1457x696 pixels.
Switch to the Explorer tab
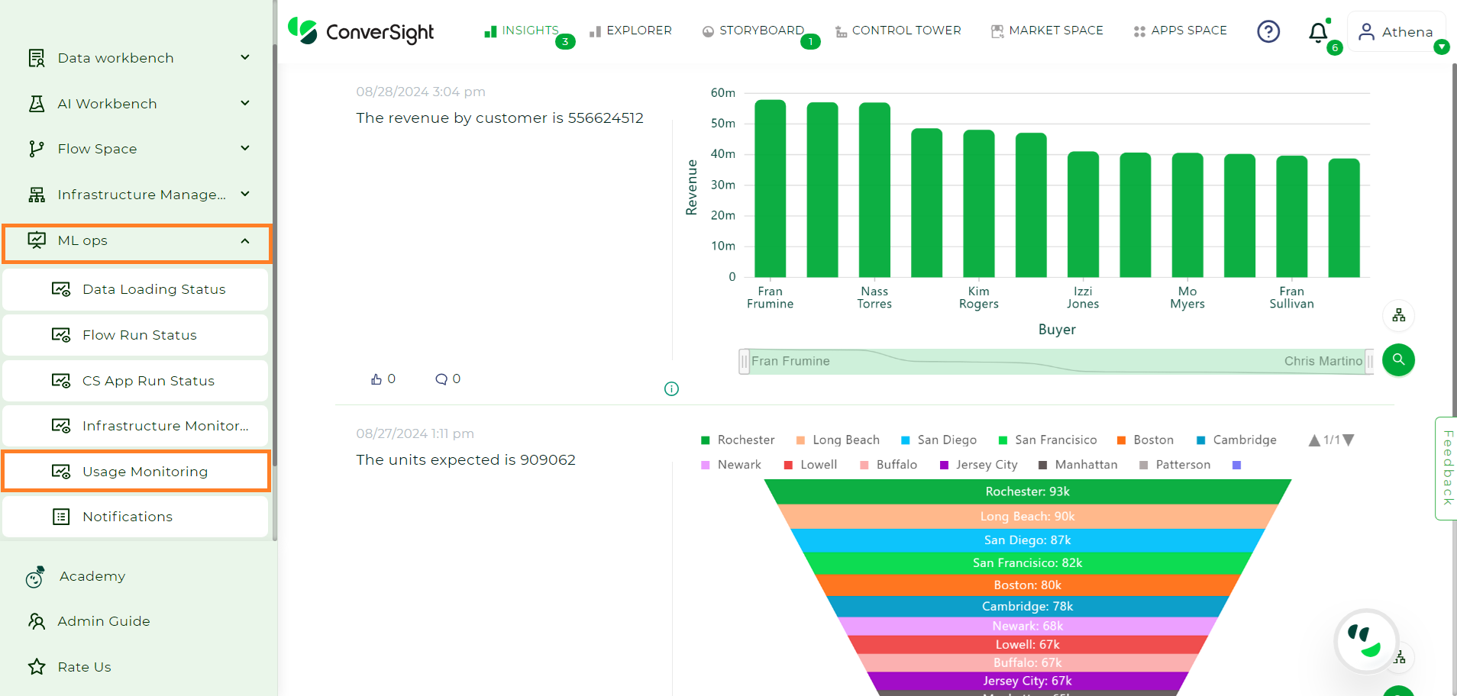631,31
